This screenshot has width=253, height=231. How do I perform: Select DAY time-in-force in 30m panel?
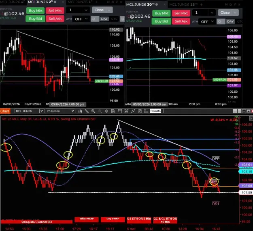tap(230, 21)
